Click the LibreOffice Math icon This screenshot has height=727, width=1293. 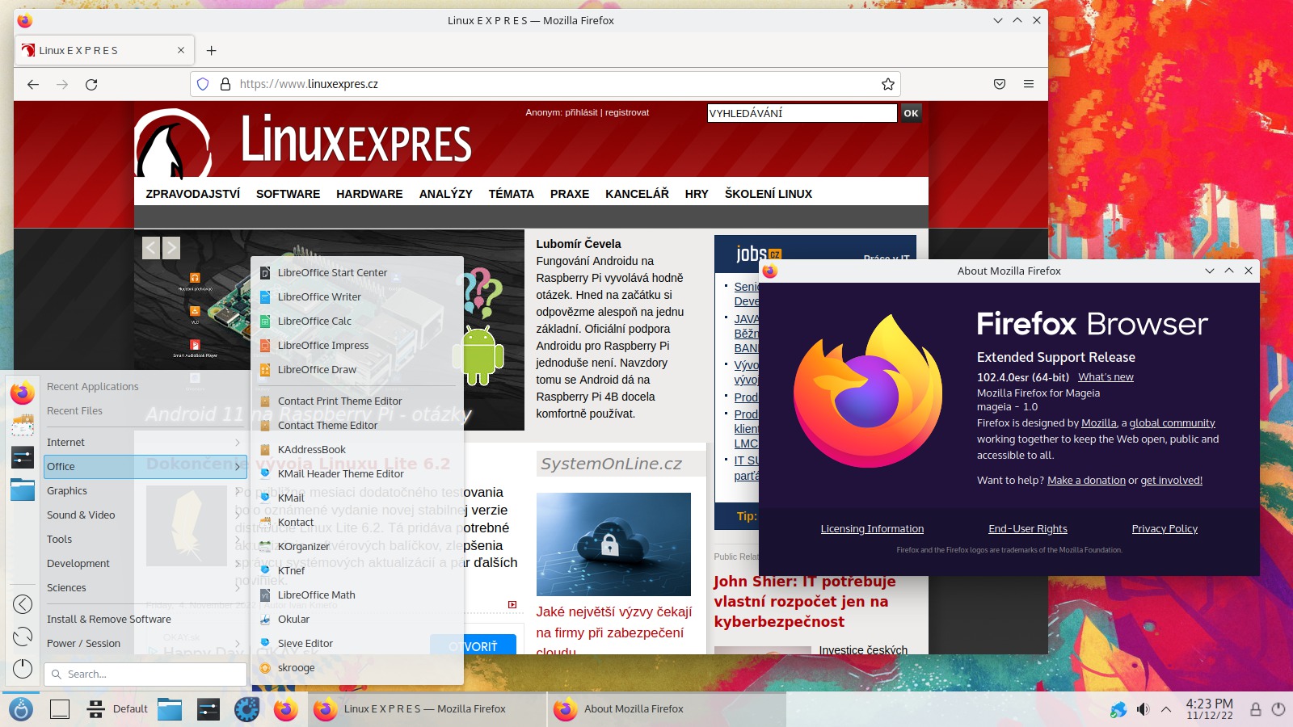click(x=265, y=595)
